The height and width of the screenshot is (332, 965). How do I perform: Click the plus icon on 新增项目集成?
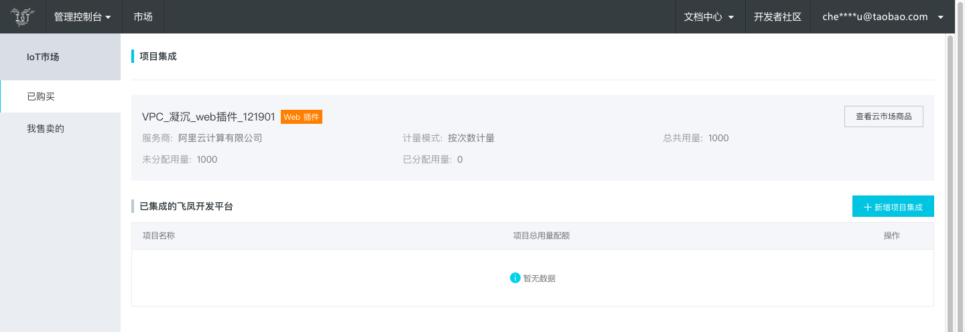click(868, 207)
